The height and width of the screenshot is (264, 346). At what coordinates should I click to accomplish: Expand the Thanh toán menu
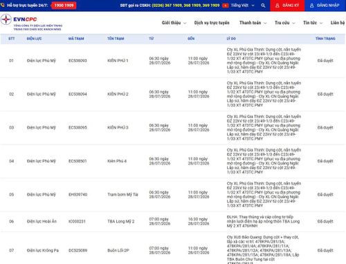coord(253,23)
